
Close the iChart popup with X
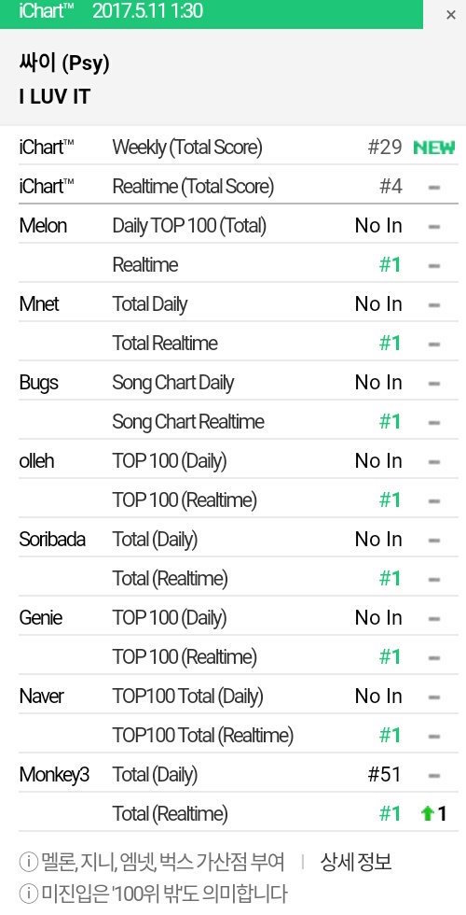pos(451,15)
